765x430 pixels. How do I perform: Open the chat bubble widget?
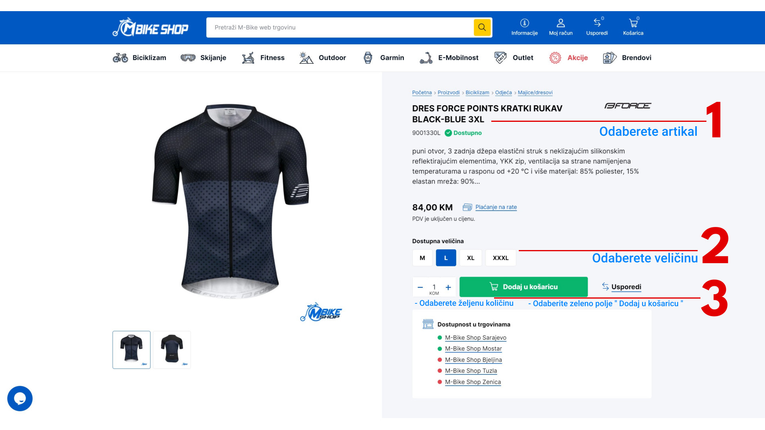click(x=20, y=399)
